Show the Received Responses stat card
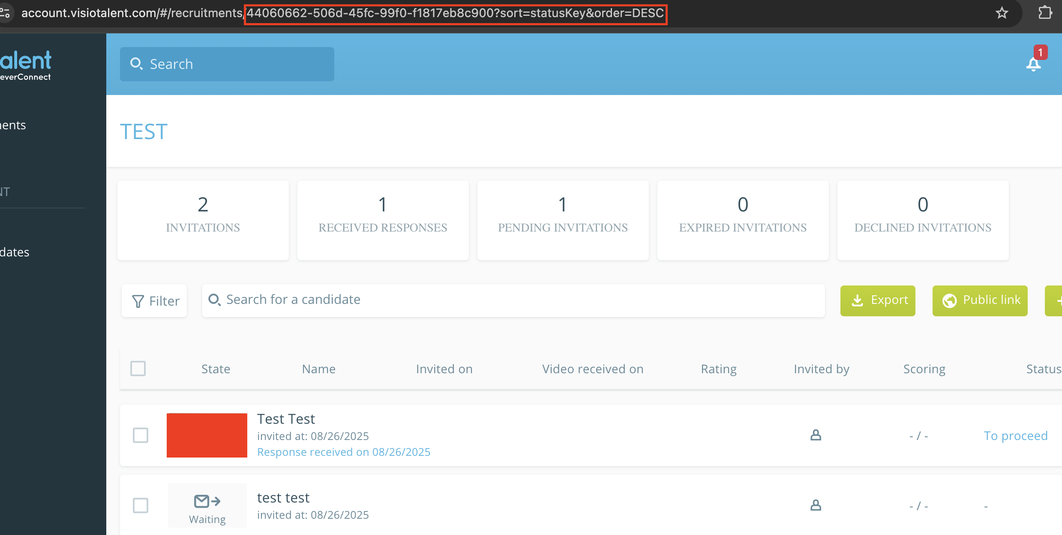 [x=383, y=220]
